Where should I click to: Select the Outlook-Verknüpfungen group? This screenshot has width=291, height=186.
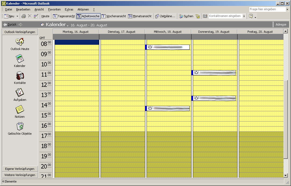pyautogui.click(x=20, y=32)
